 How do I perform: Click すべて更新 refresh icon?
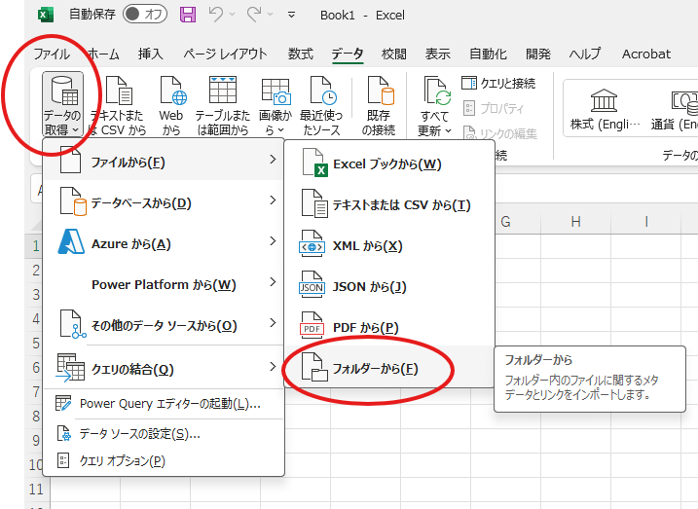435,91
